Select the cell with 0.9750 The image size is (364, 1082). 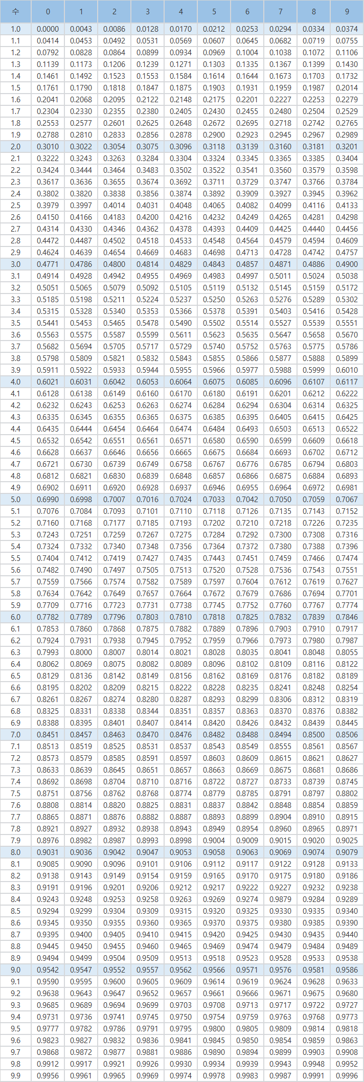pos(181,1017)
